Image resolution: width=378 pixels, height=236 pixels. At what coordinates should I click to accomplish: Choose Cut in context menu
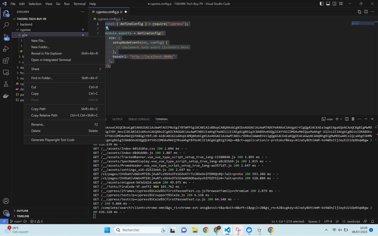pyautogui.click(x=64, y=87)
